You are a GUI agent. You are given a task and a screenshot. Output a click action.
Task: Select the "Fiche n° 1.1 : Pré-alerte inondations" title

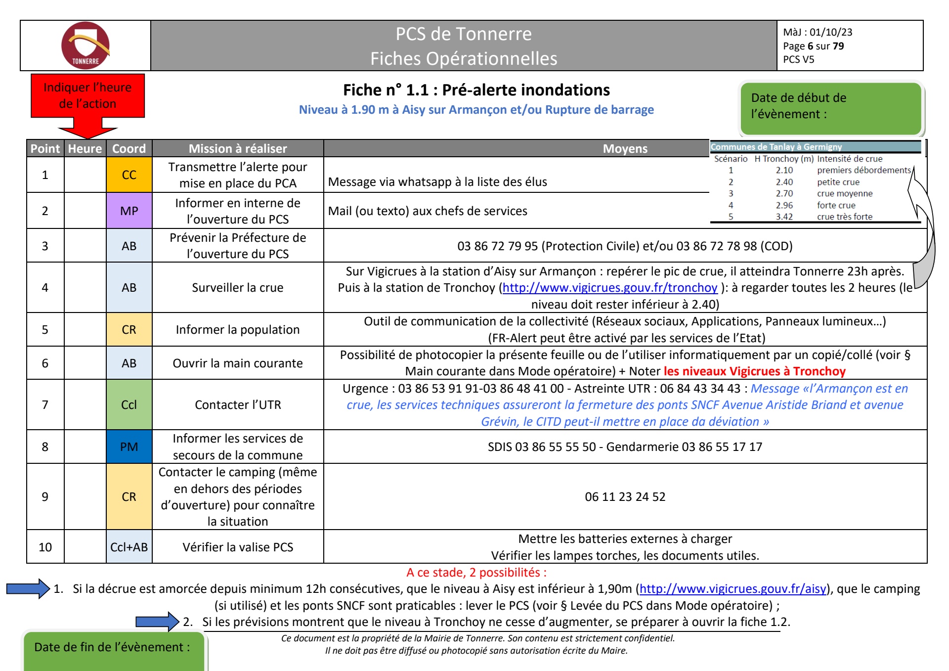point(476,90)
